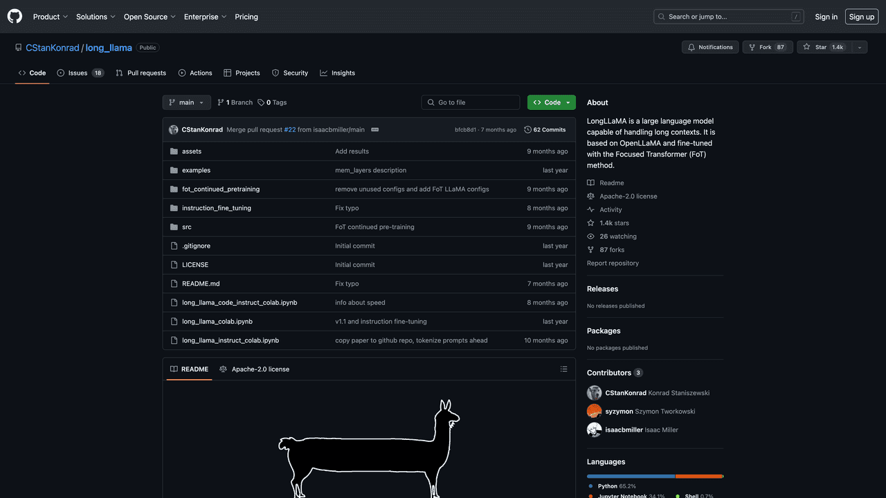This screenshot has width=886, height=498.
Task: Open the Product menu
Action: point(51,17)
